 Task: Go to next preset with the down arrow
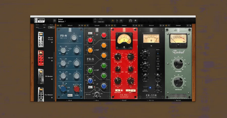(x=95, y=22)
